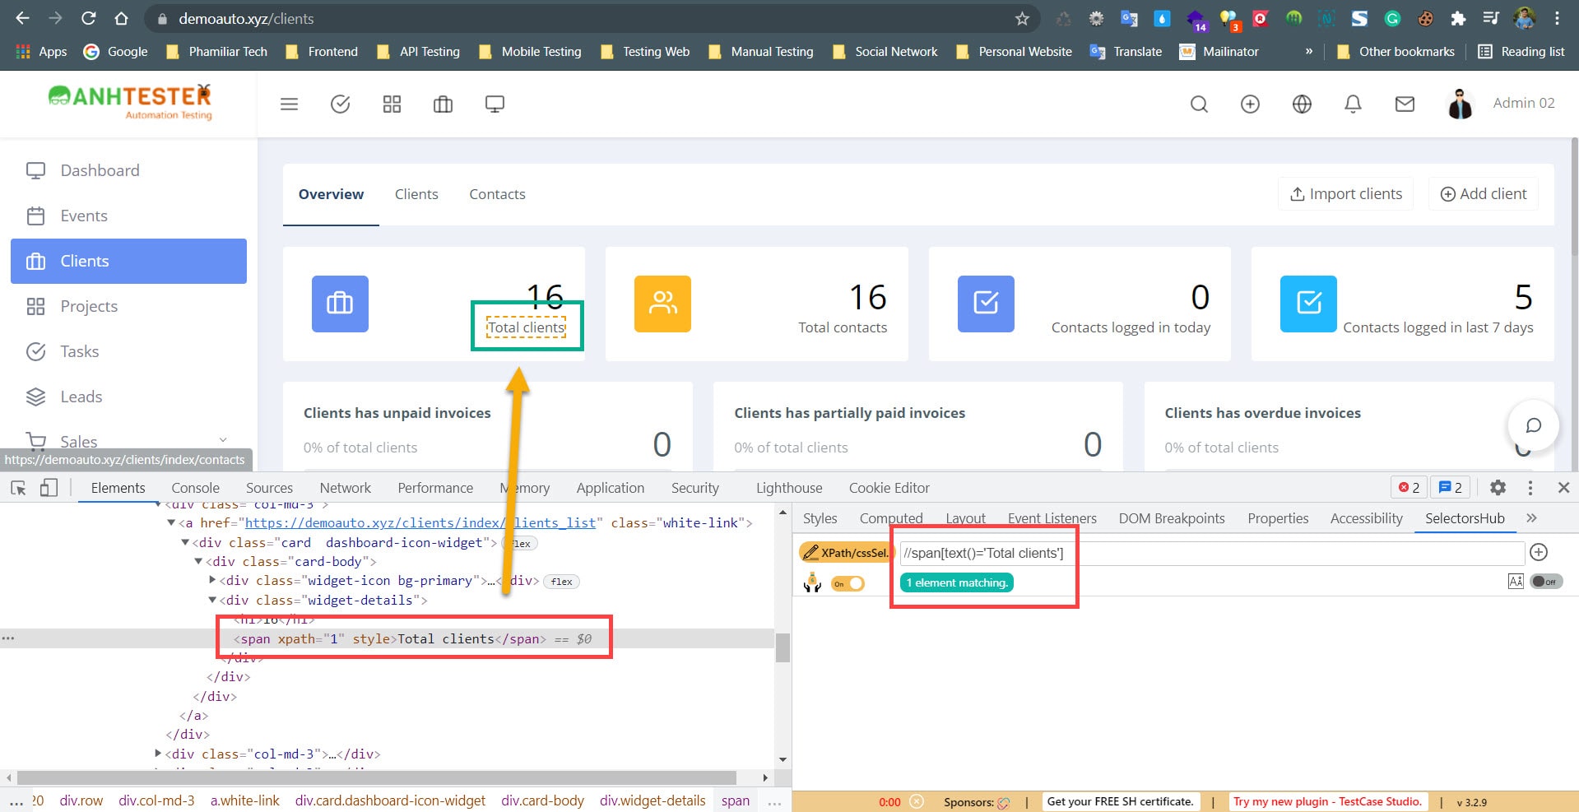Screen dimensions: 1579x812
Task: Toggle sidebar with hamburger menu icon
Action: coord(289,104)
